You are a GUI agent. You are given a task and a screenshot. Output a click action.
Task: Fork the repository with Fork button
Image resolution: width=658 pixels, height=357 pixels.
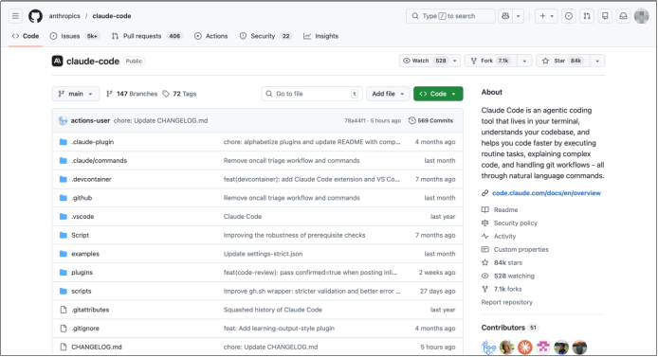click(493, 61)
